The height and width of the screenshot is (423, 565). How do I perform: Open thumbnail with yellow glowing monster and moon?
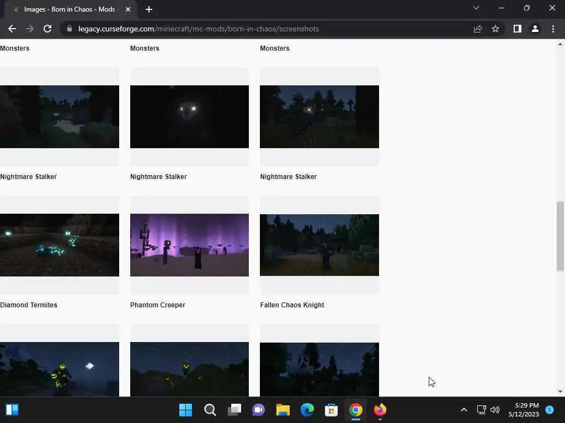coord(60,369)
